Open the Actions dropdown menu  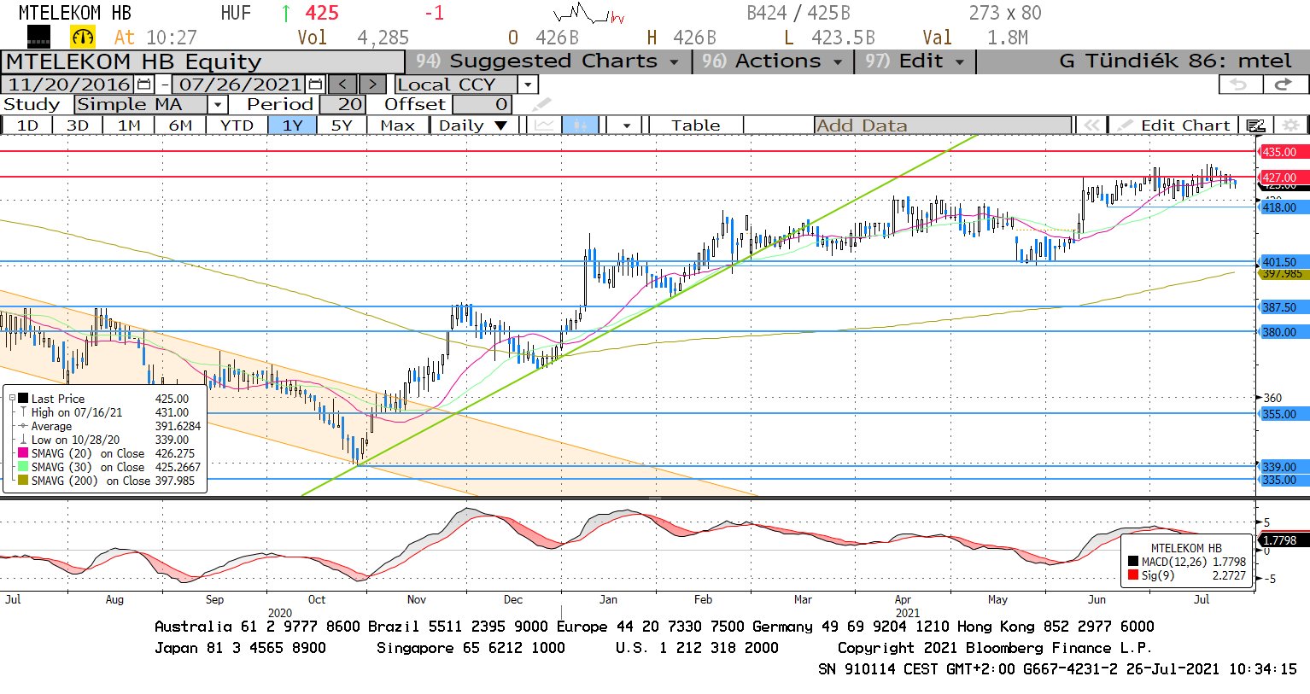[773, 61]
